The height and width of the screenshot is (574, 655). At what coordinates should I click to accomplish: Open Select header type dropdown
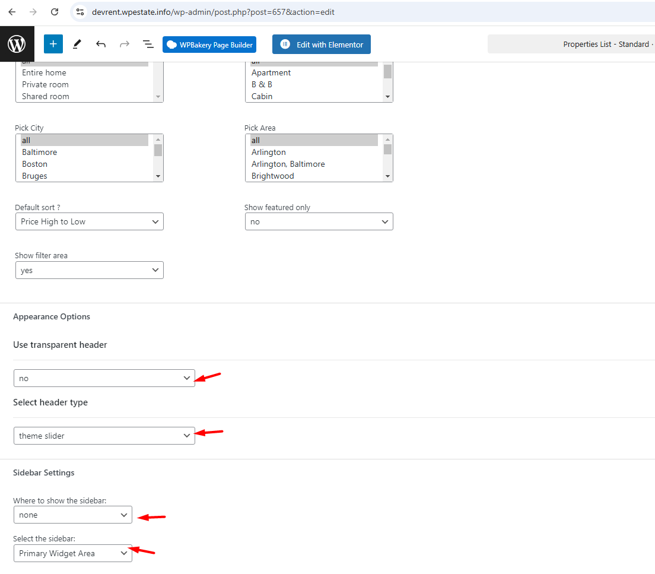point(104,436)
